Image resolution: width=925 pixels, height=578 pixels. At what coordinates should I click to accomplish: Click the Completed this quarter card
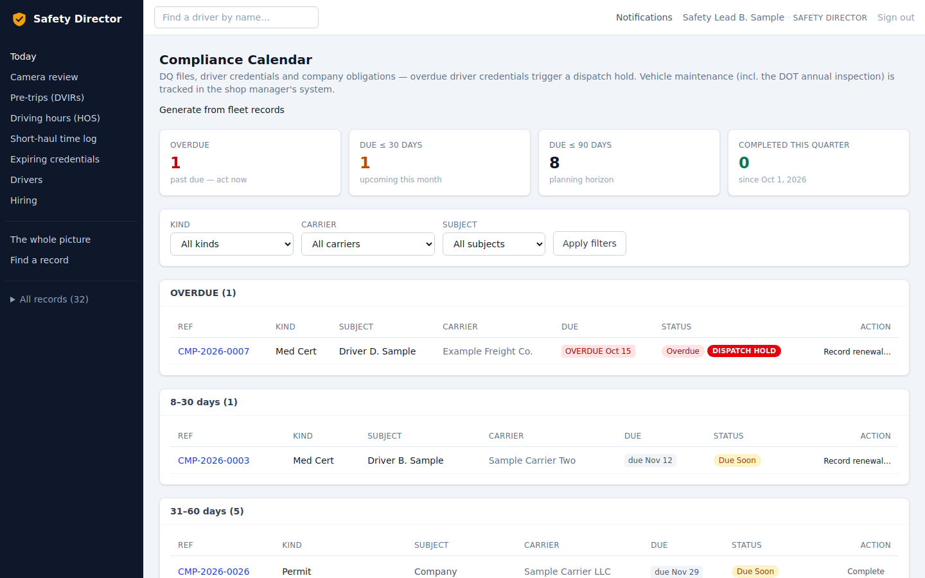coord(818,162)
